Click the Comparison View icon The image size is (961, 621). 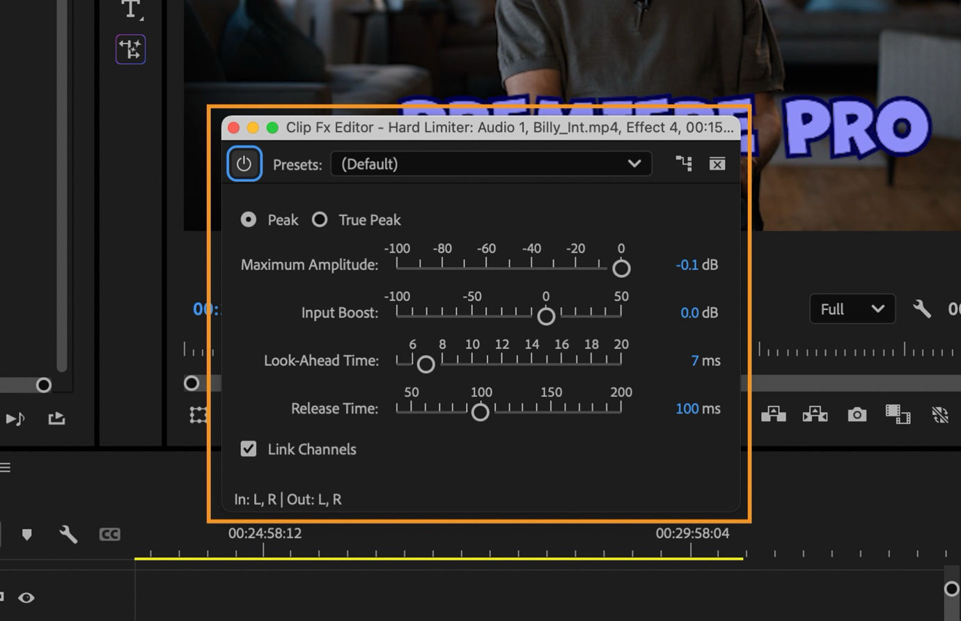tap(898, 416)
